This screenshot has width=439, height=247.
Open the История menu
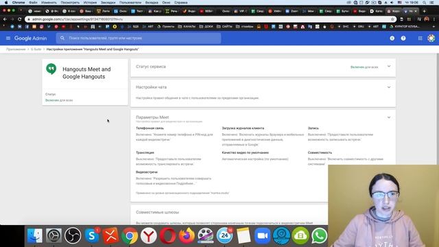tap(90, 3)
